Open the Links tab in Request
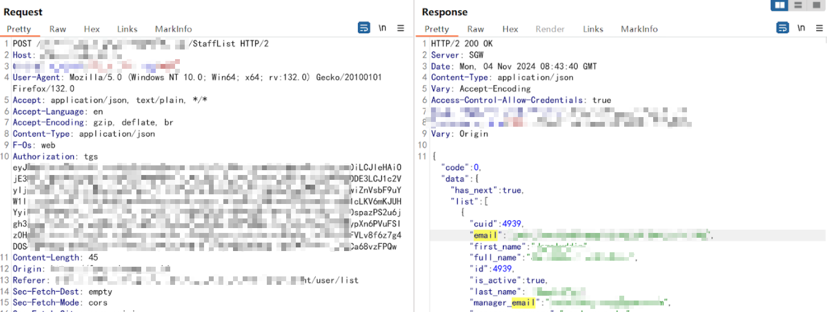The image size is (827, 312). pyautogui.click(x=127, y=29)
